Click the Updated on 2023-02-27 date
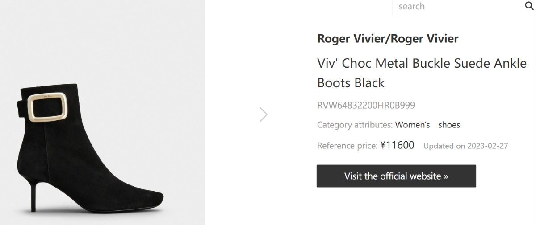 465,146
